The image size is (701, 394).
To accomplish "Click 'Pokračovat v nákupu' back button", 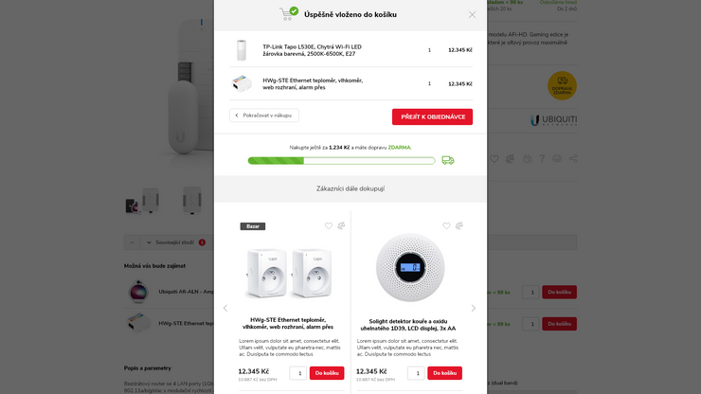I will [x=264, y=116].
